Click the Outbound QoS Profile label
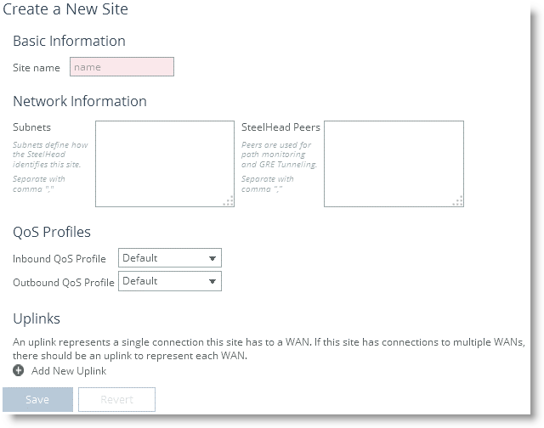The image size is (544, 428). tap(64, 283)
